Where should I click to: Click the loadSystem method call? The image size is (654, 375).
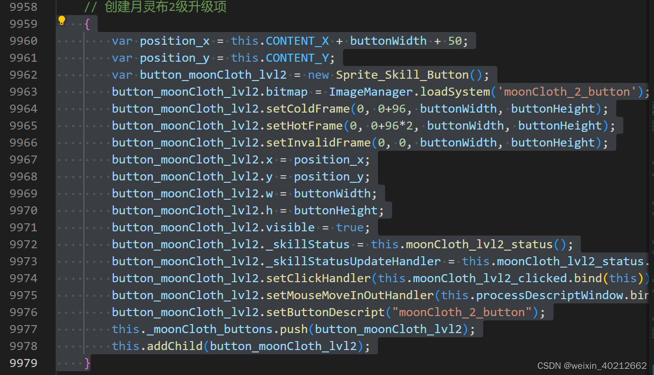click(x=455, y=92)
